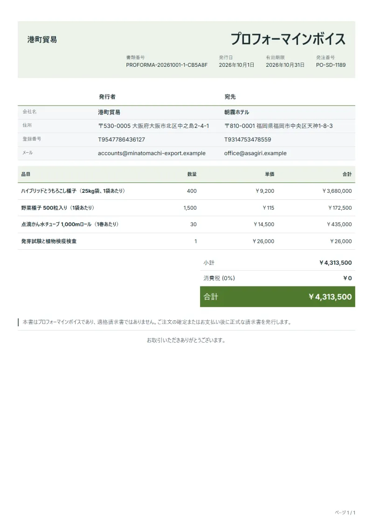The height and width of the screenshot is (528, 373).
Task: Click quantity 1 in 発芽試験 row
Action: click(195, 241)
